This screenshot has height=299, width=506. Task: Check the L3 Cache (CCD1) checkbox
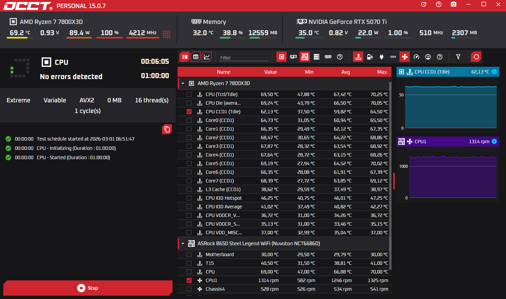pos(189,189)
